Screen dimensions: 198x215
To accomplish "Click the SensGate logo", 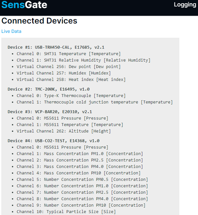I will tap(24, 5).
